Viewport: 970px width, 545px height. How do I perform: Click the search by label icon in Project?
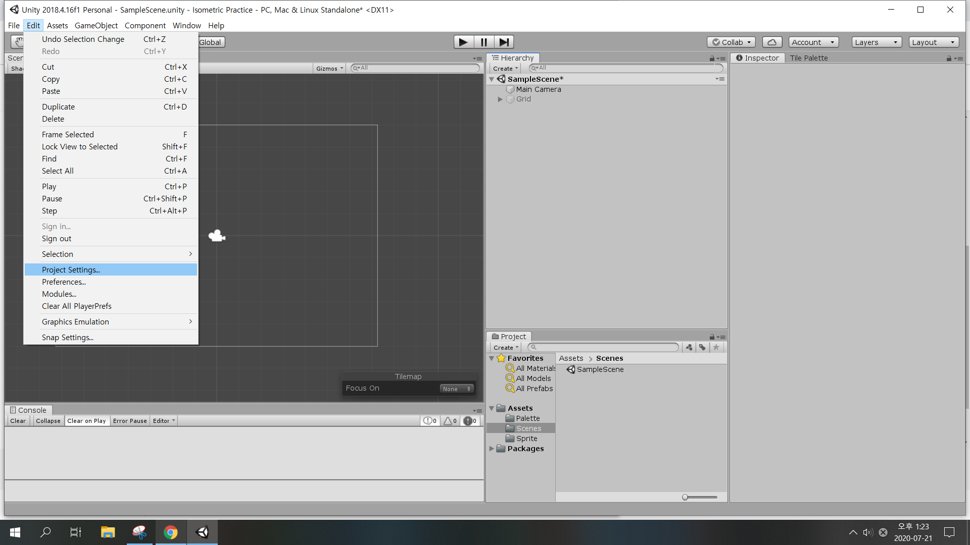pyautogui.click(x=702, y=347)
